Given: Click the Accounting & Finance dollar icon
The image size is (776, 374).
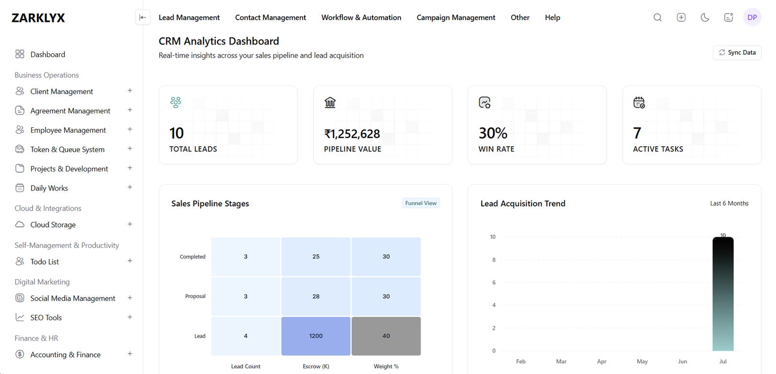Looking at the screenshot, I should (20, 354).
